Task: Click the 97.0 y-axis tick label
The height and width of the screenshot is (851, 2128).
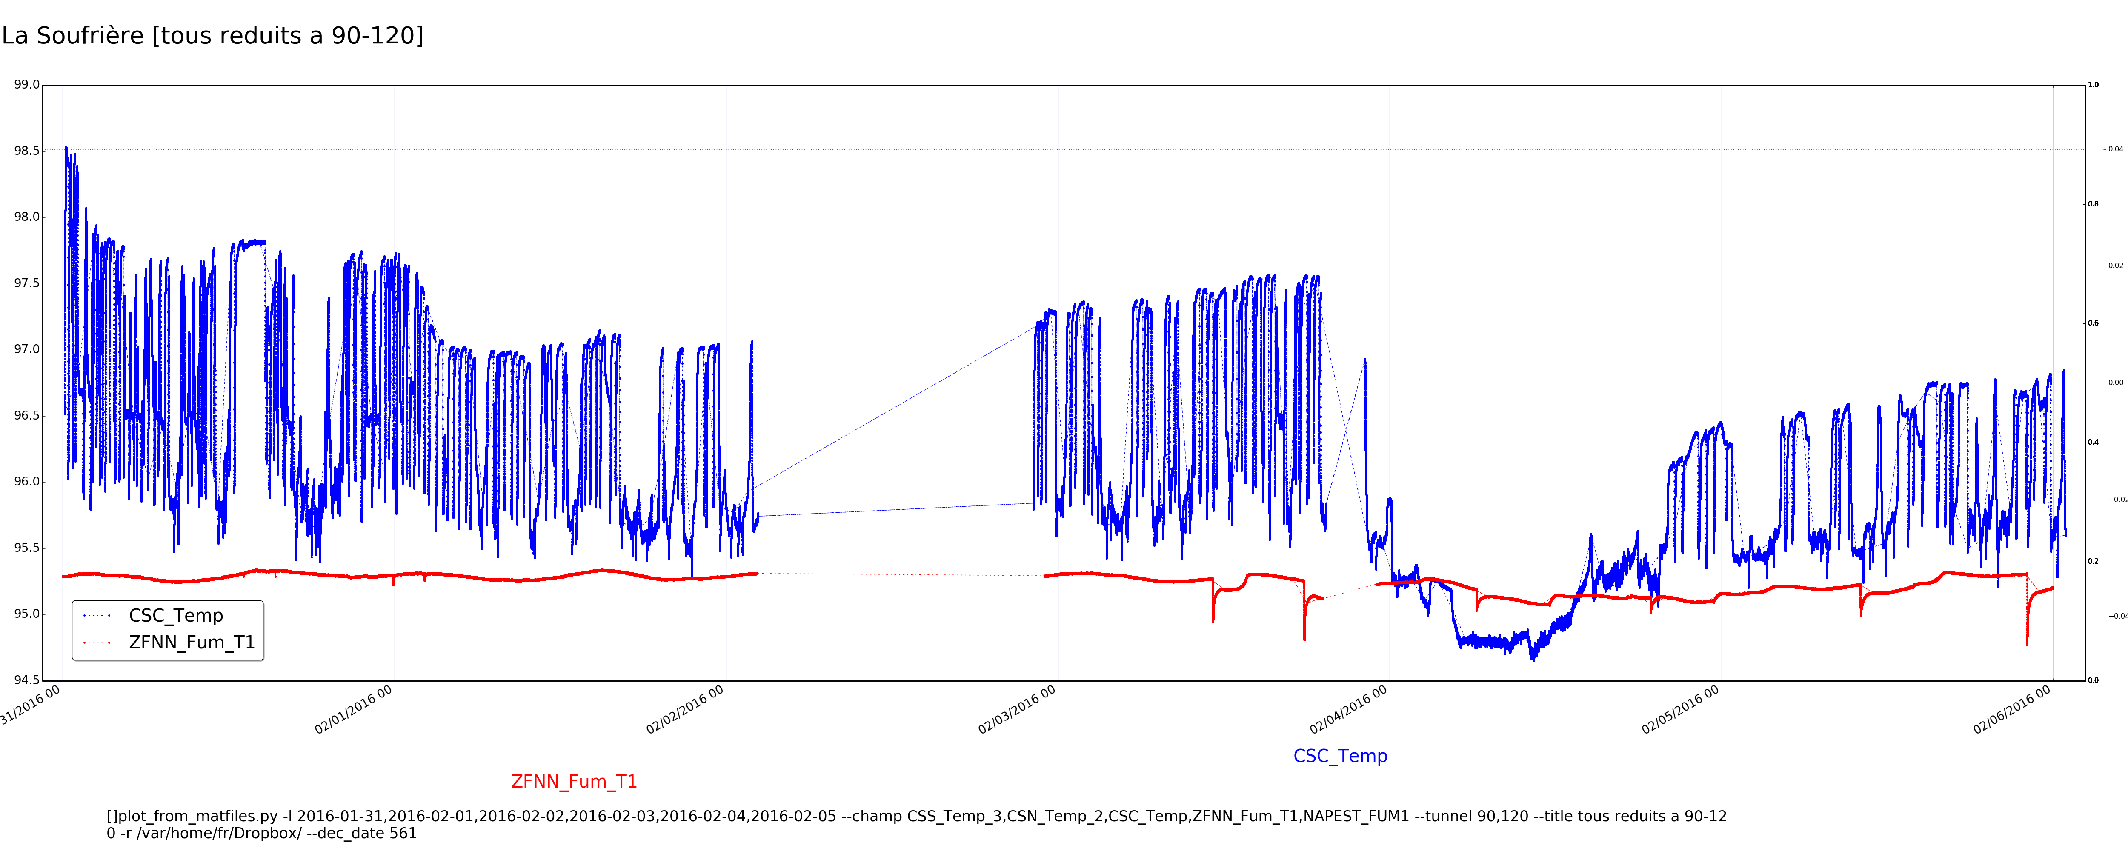Action: [x=26, y=348]
